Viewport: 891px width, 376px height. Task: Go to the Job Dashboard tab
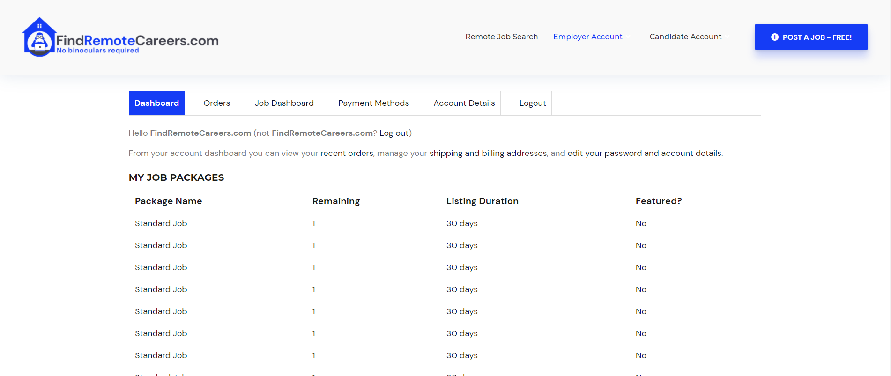click(284, 103)
